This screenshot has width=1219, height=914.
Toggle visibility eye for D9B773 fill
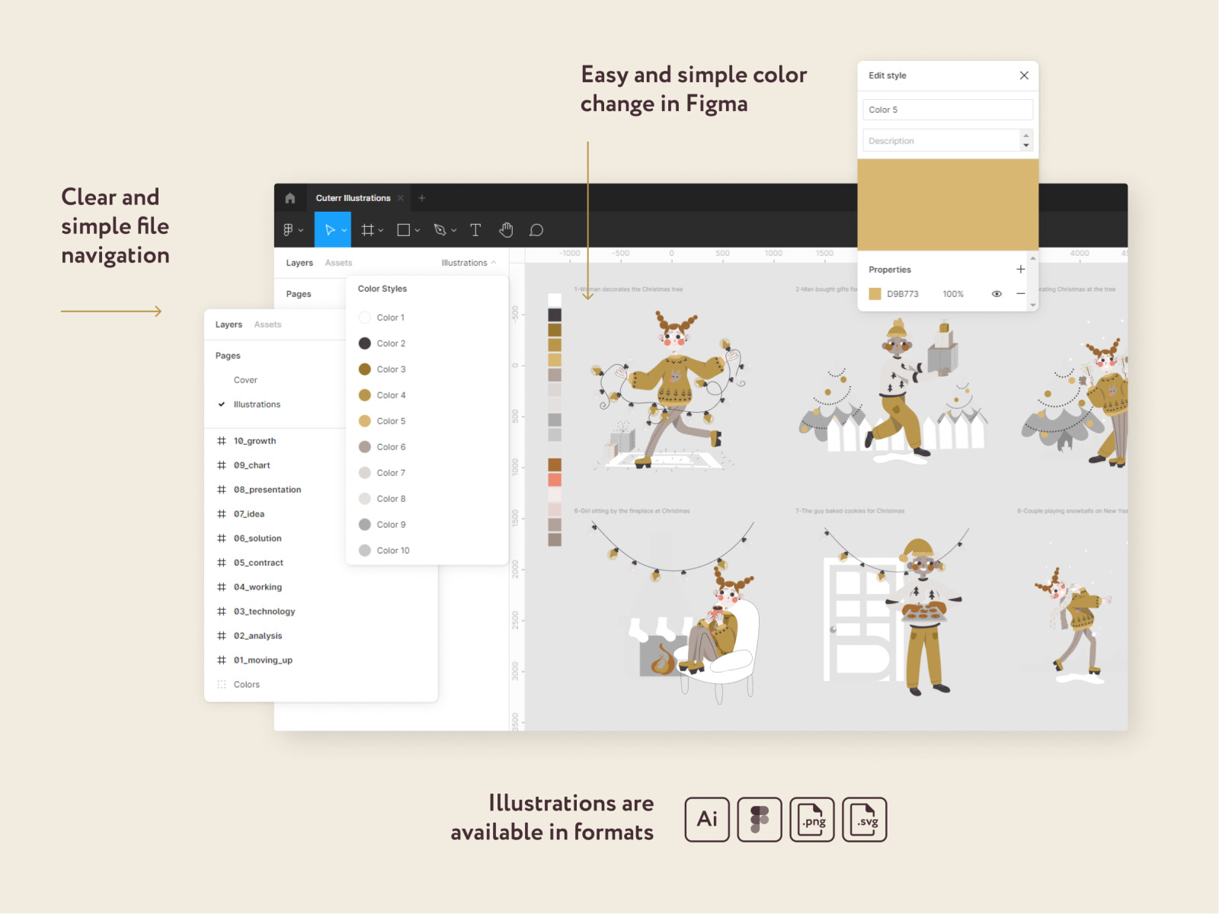click(997, 294)
